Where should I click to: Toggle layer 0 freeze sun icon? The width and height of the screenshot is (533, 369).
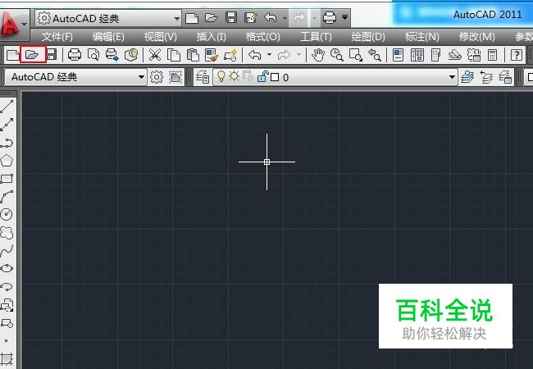click(234, 76)
